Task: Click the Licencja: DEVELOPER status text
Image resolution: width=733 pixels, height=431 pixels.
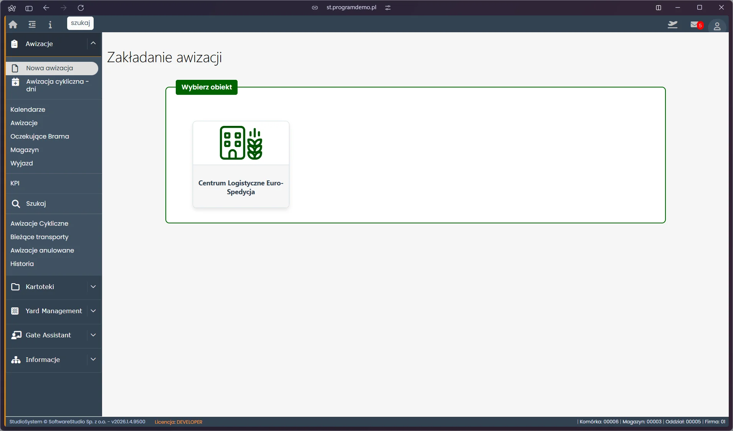Action: 178,422
